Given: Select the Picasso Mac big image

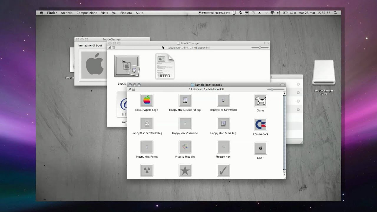Looking at the screenshot, I should [185, 147].
